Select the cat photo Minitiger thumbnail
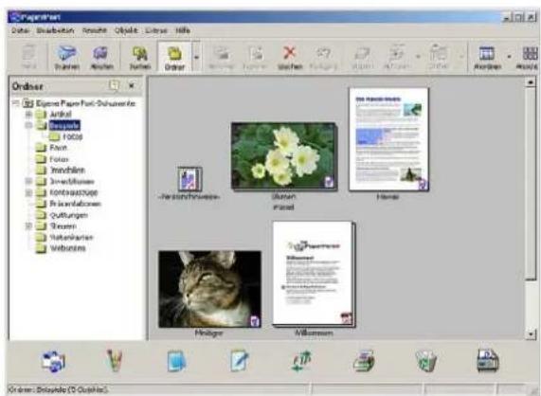This screenshot has height=396, width=541. [x=209, y=289]
